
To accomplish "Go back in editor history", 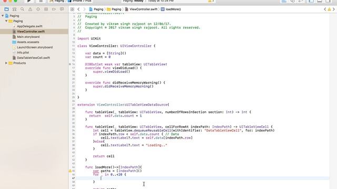I will 78,9.
